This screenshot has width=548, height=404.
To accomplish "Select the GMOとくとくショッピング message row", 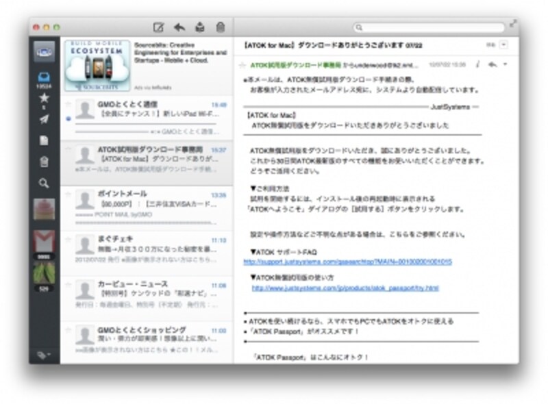I will tap(147, 342).
